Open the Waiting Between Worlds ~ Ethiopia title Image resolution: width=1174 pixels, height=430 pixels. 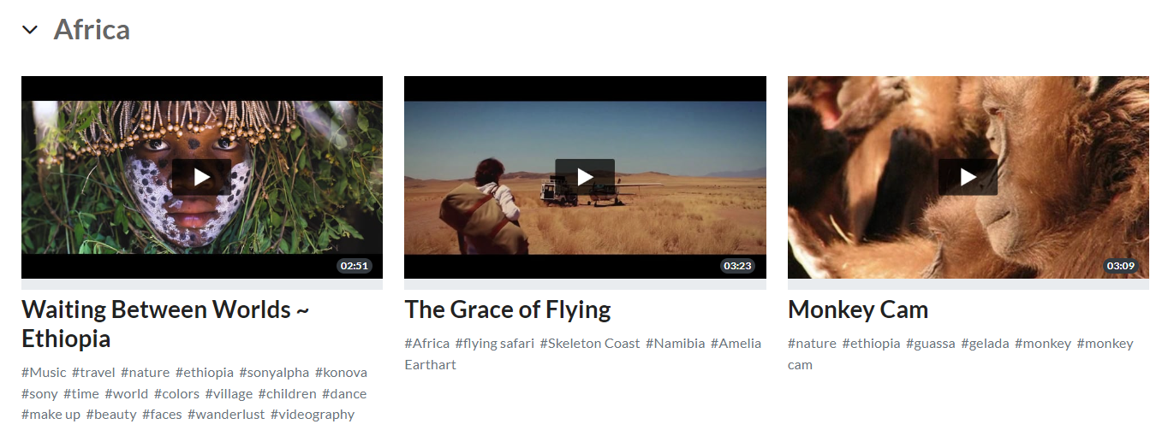(165, 324)
